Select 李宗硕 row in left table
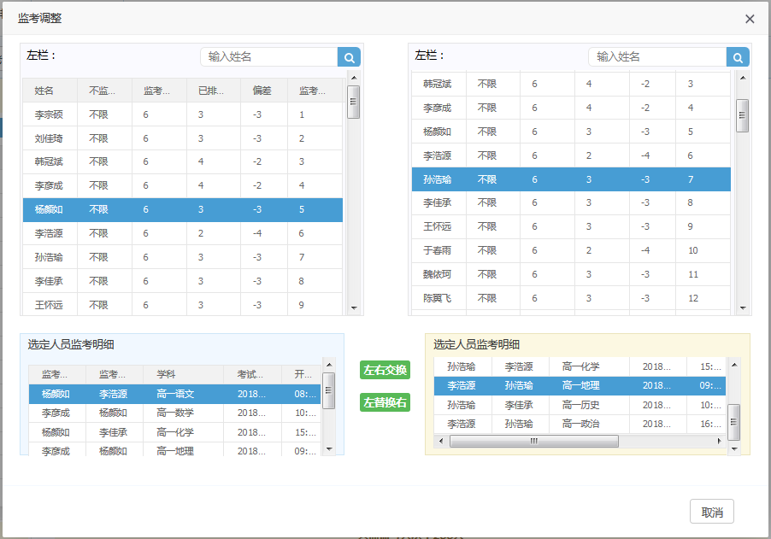Image resolution: width=771 pixels, height=539 pixels. [x=182, y=114]
